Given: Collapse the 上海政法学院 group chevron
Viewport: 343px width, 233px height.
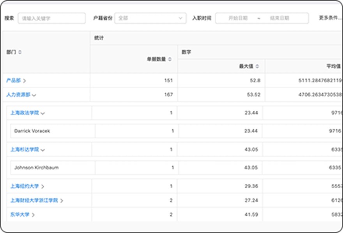Looking at the screenshot, I should (43, 113).
